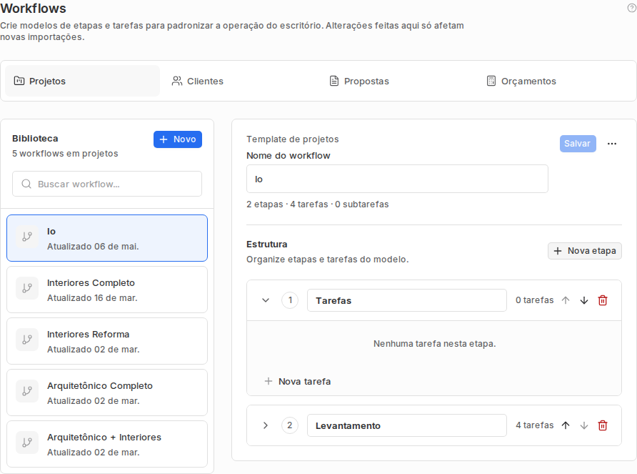Screen dimensions: 637x474
Task: Click stage number 1 badge
Action: click(290, 300)
